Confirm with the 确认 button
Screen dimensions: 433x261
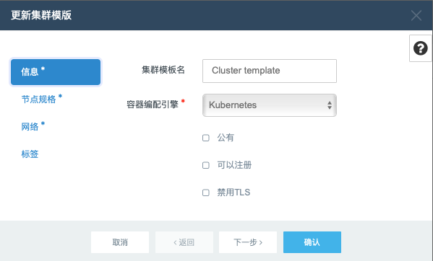(312, 242)
